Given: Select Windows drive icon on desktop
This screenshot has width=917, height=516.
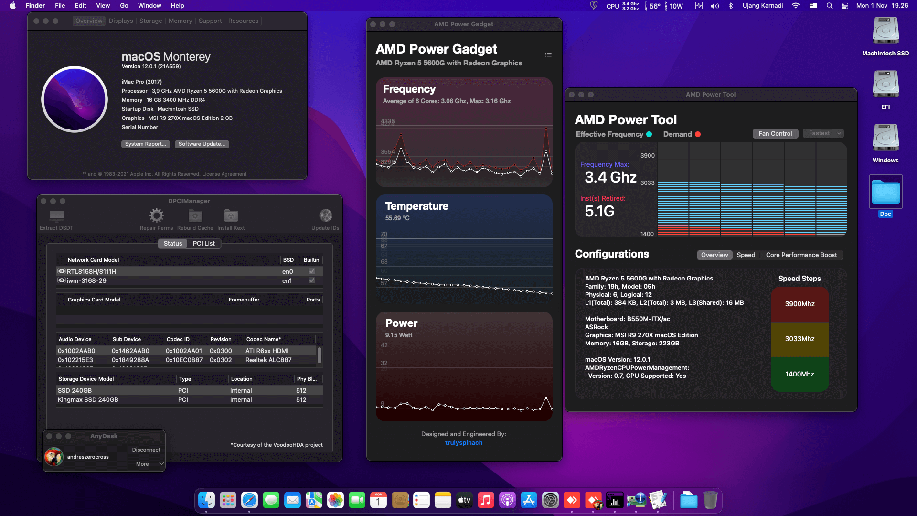Looking at the screenshot, I should [x=885, y=139].
